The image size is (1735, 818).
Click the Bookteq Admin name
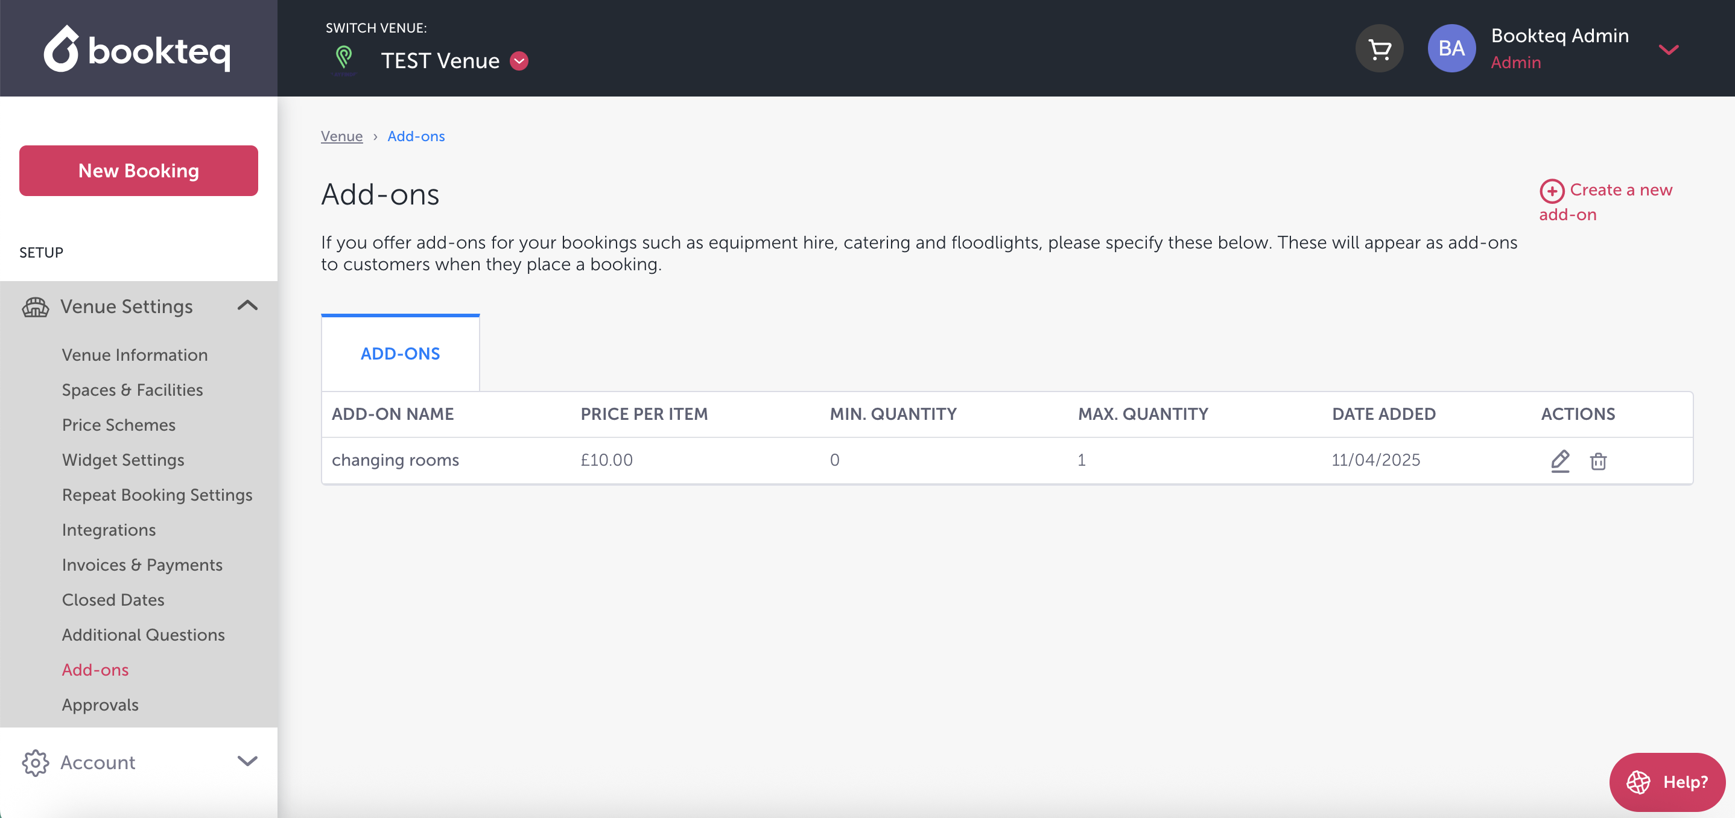point(1560,36)
